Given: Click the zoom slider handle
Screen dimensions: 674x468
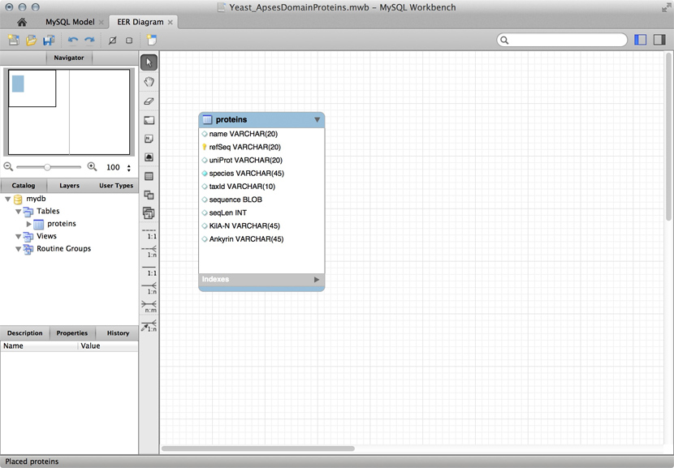Looking at the screenshot, I should pyautogui.click(x=47, y=167).
